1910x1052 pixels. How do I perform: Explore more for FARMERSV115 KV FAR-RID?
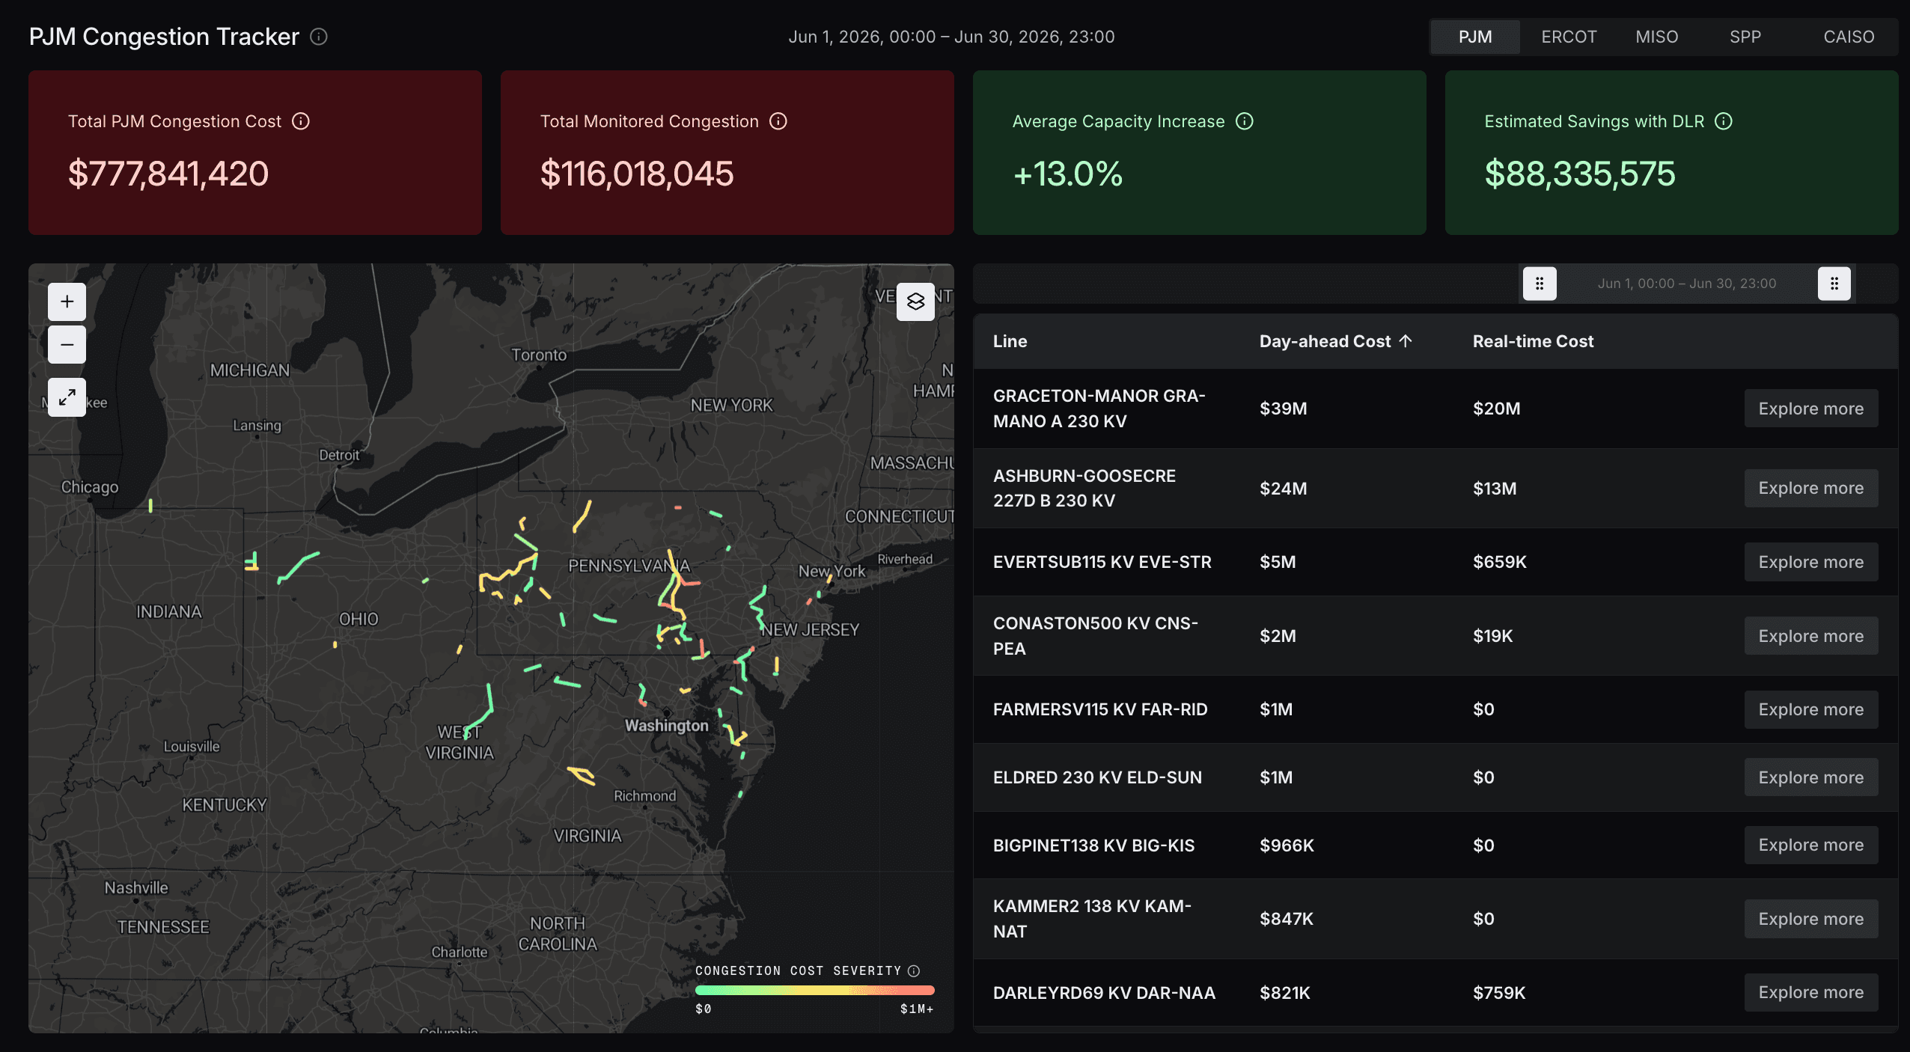click(x=1811, y=709)
